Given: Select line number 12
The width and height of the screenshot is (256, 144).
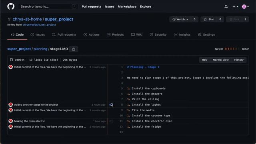Looking at the screenshot, I should [x=121, y=127].
